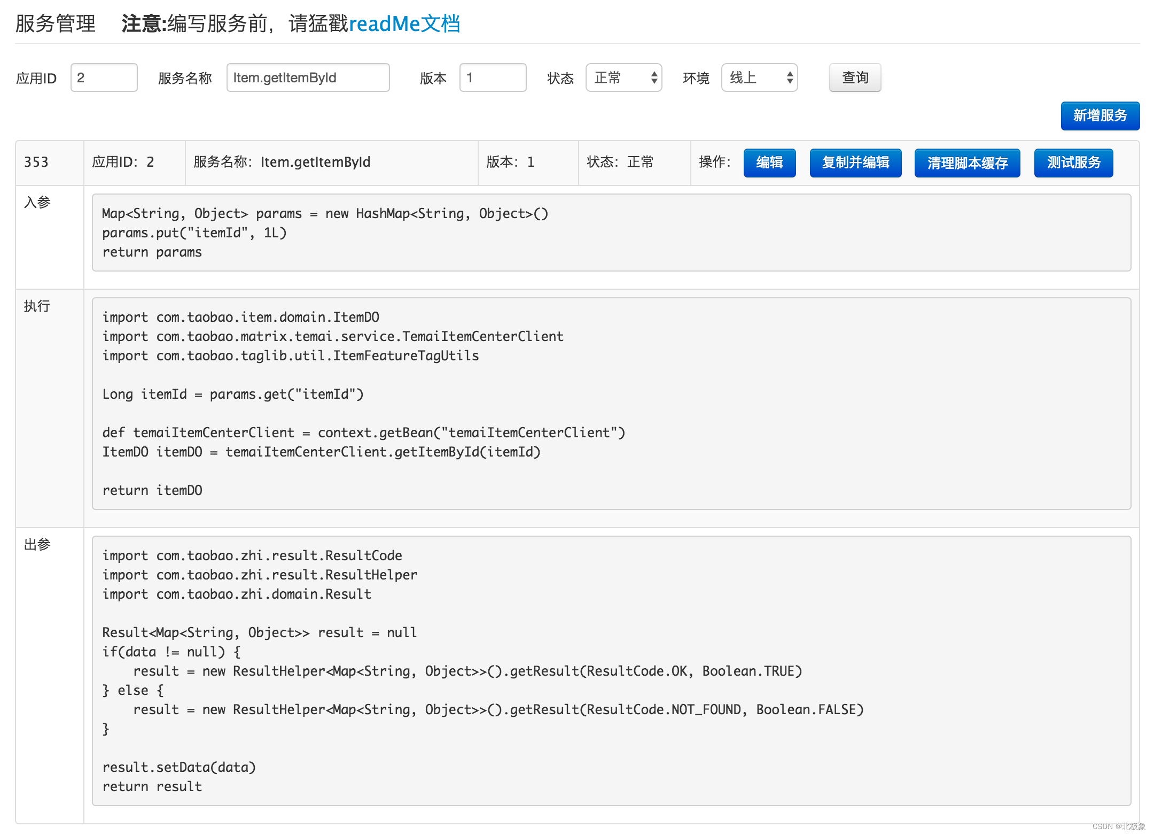Click the 应用ID: 2 table cell
The width and height of the screenshot is (1154, 835).
point(135,163)
